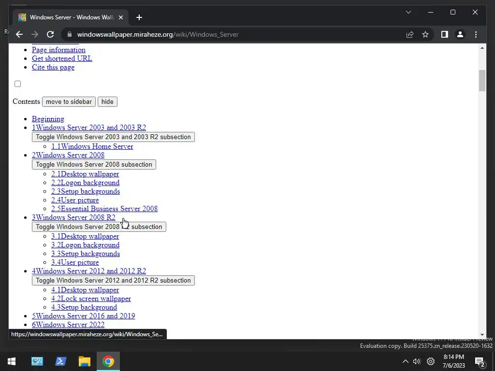Select the Windows Server - Windows Wallpaper tab
495x371 pixels.
point(71,17)
